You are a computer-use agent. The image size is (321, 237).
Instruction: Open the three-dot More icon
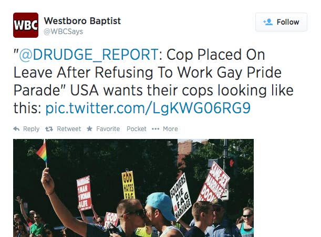tap(156, 129)
